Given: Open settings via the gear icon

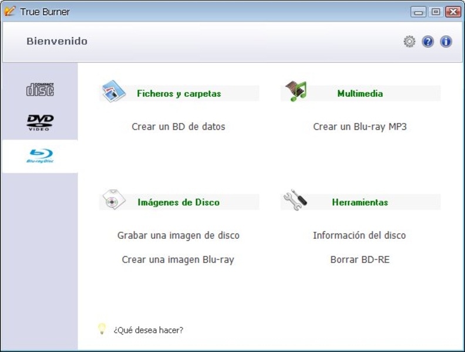Looking at the screenshot, I should [x=410, y=42].
